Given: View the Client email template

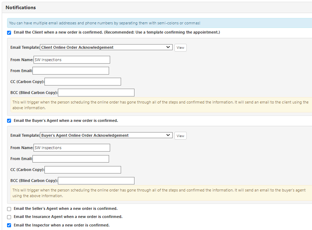Looking at the screenshot, I should pyautogui.click(x=180, y=48).
